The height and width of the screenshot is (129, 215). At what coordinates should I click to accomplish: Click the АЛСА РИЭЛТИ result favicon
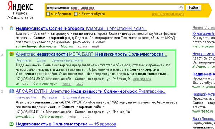point(11,91)
